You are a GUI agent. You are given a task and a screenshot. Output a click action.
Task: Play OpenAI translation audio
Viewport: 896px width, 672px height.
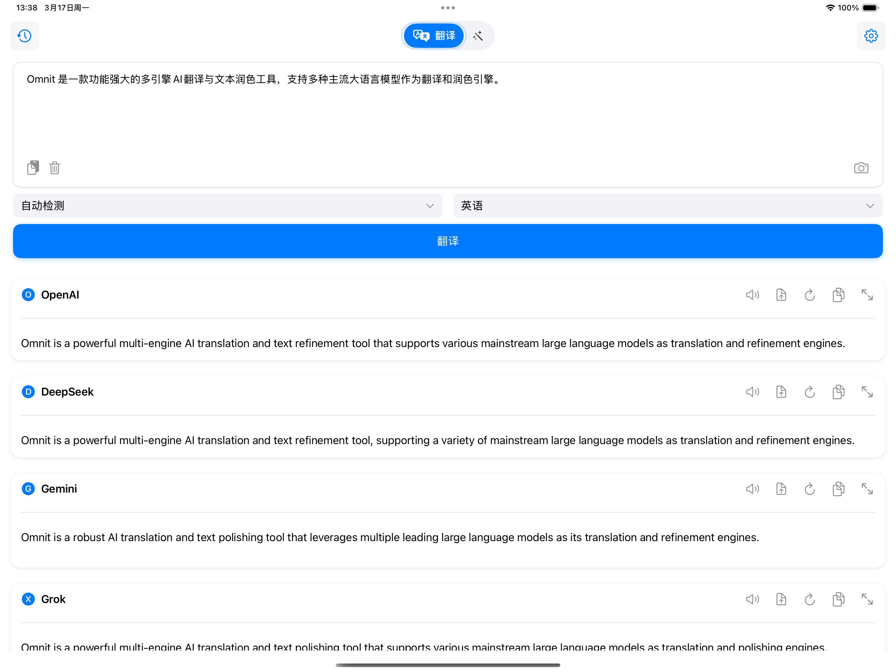[752, 295]
